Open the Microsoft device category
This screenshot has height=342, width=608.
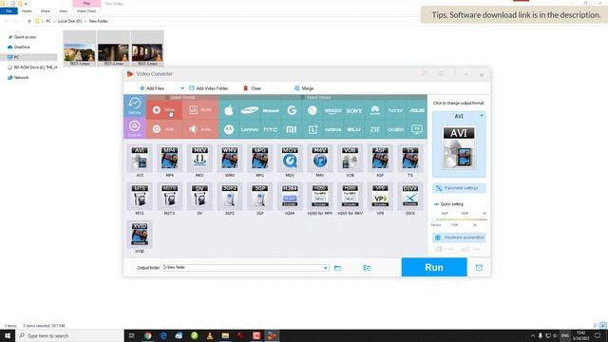coord(271,110)
